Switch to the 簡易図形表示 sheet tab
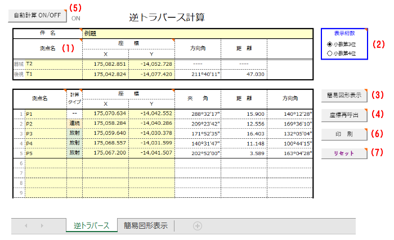 pyautogui.click(x=145, y=226)
